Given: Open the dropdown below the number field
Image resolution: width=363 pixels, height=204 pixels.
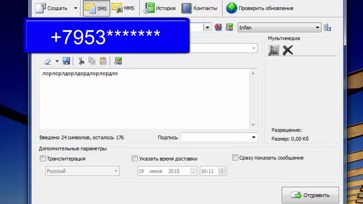Looking at the screenshot, I should pos(254,48).
